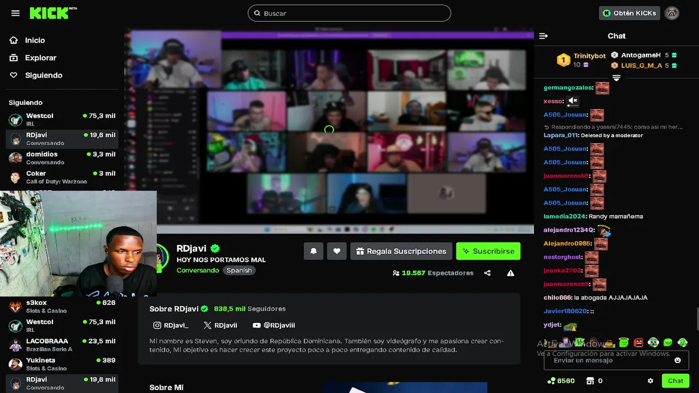
Task: Click Javier180620 username in chat
Action: pyautogui.click(x=566, y=311)
